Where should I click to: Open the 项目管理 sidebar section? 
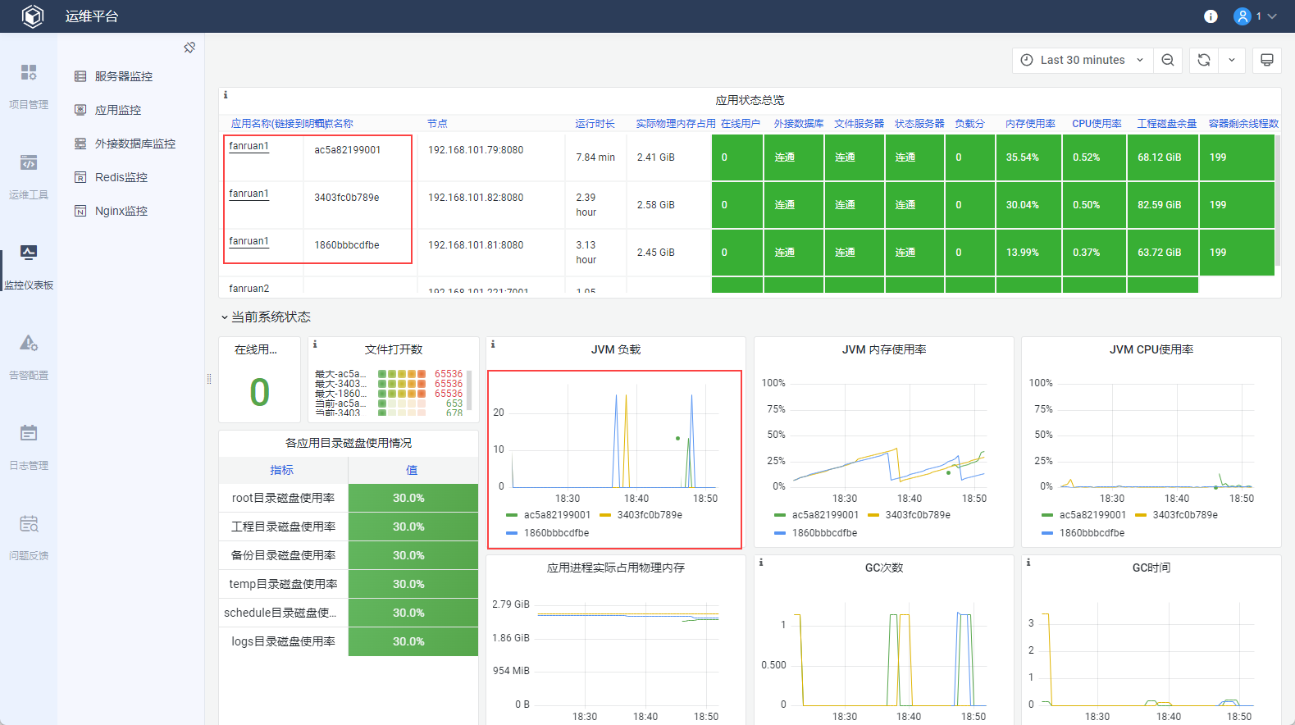coord(29,86)
